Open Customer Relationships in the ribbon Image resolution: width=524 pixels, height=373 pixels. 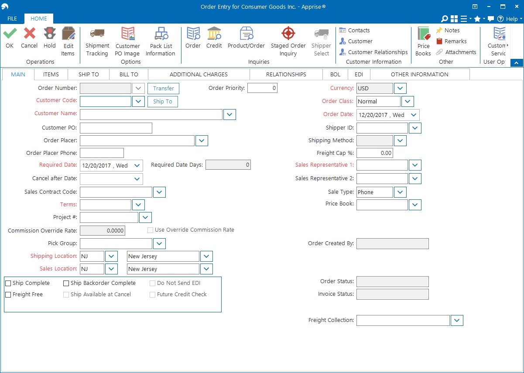pyautogui.click(x=373, y=52)
